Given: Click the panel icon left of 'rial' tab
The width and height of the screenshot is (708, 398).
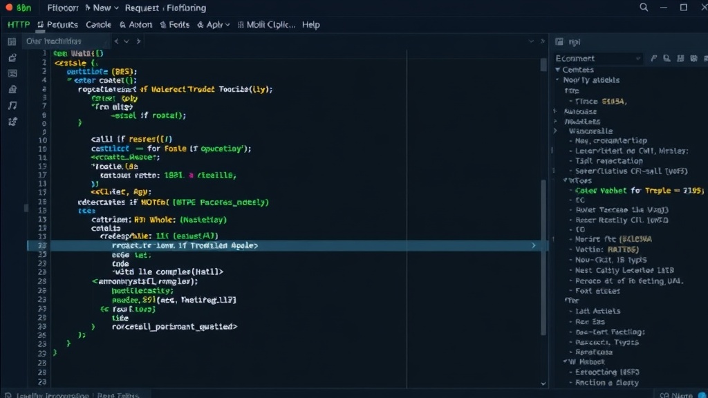Looking at the screenshot, I should click(559, 41).
